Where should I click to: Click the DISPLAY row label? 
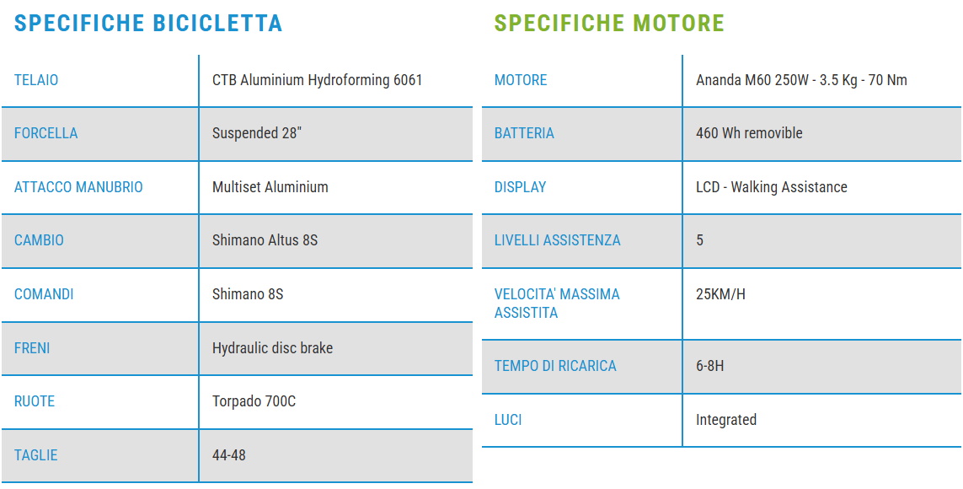click(520, 187)
